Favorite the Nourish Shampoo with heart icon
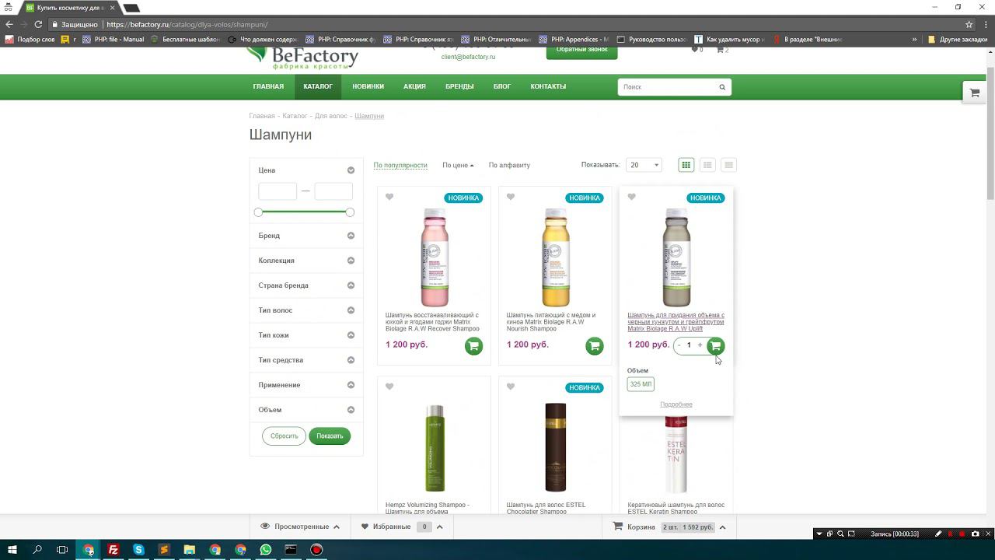 pos(511,197)
